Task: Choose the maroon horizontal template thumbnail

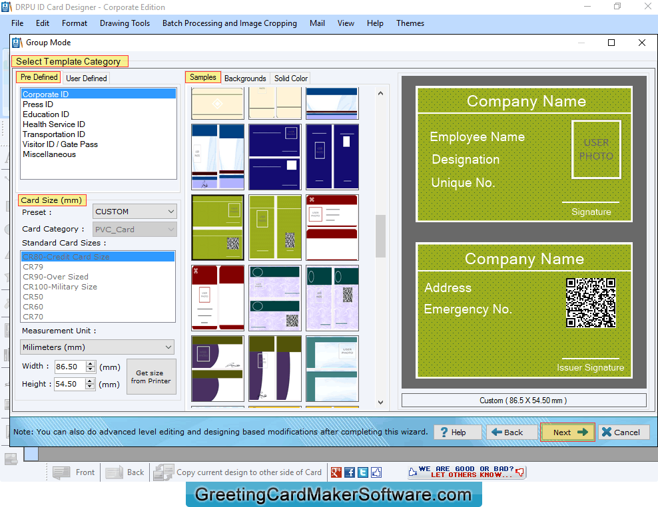Action: tap(332, 228)
